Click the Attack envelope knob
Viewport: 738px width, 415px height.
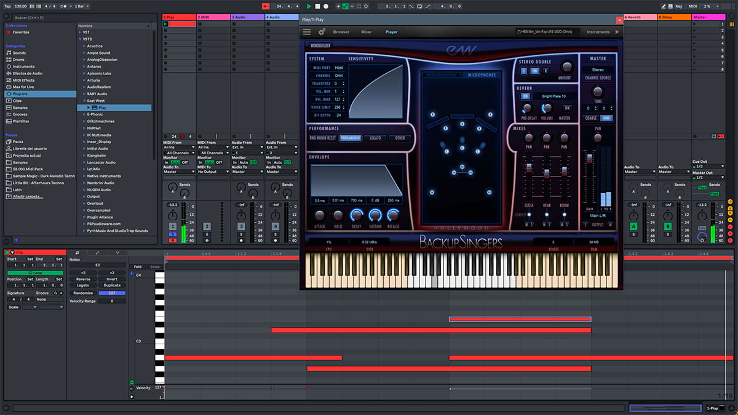pos(320,215)
